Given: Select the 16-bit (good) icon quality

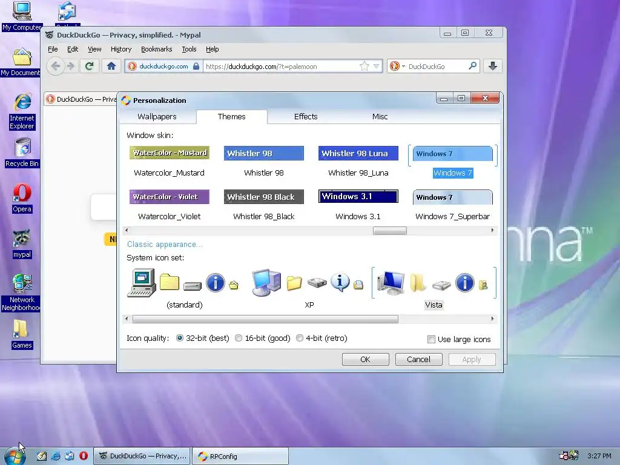Looking at the screenshot, I should pos(239,338).
